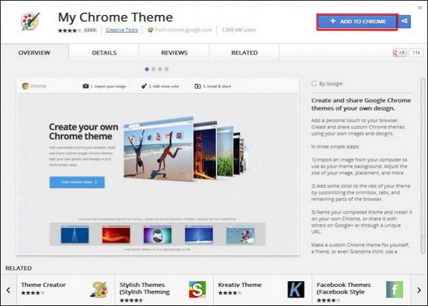Switch to the Details tab
Screen dimensions: 428x306
(x=104, y=53)
